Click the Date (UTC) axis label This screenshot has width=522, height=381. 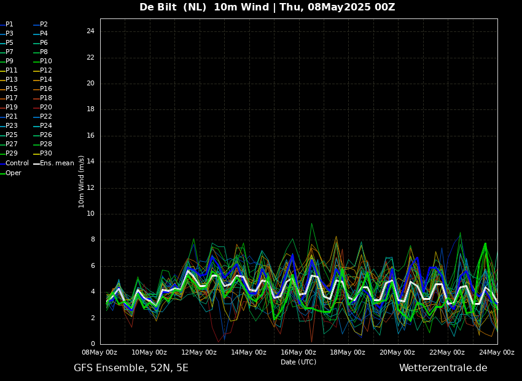298,363
